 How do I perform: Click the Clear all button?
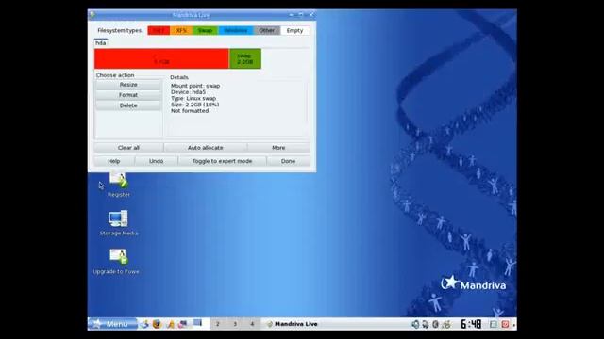pyautogui.click(x=128, y=148)
